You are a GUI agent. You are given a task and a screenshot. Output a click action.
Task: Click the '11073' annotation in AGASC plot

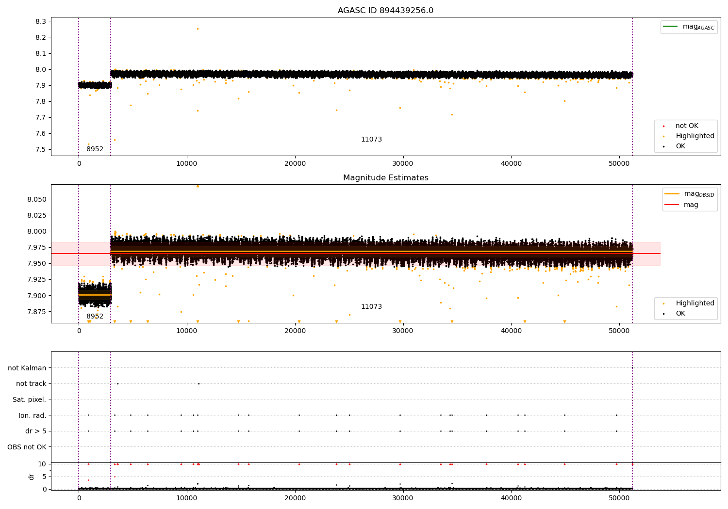371,140
